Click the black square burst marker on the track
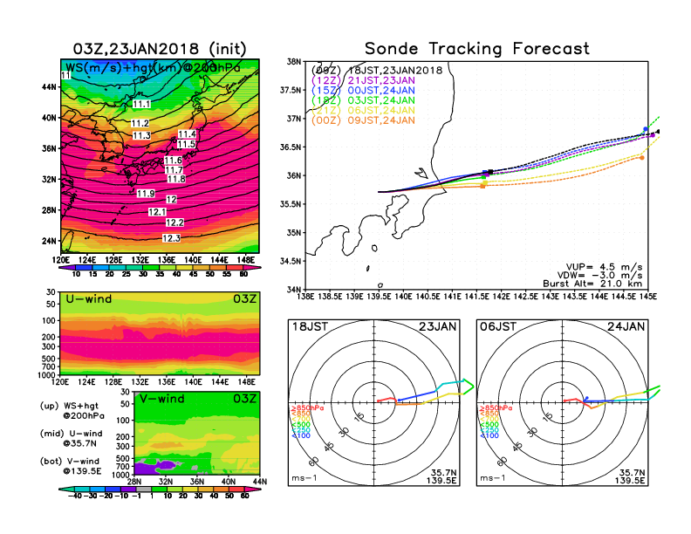The height and width of the screenshot is (534, 691). tap(491, 171)
